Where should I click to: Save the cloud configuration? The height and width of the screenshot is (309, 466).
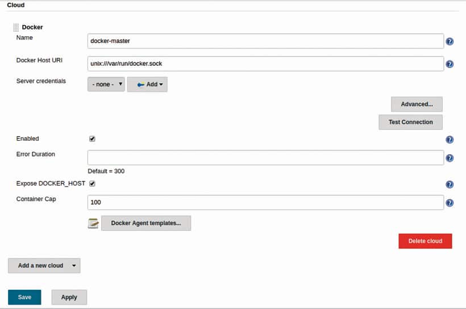24,297
